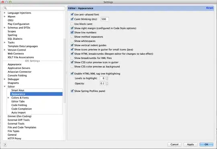Click the Opacity stepper arrows
The height and width of the screenshot is (149, 217).
click(107, 84)
